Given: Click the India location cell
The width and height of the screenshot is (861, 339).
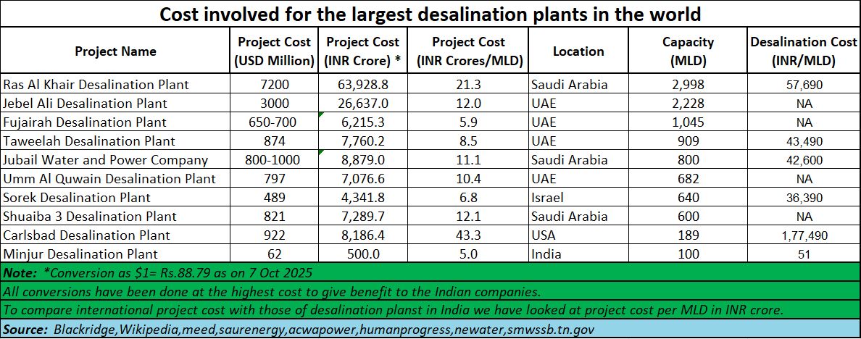Looking at the screenshot, I should click(546, 254).
